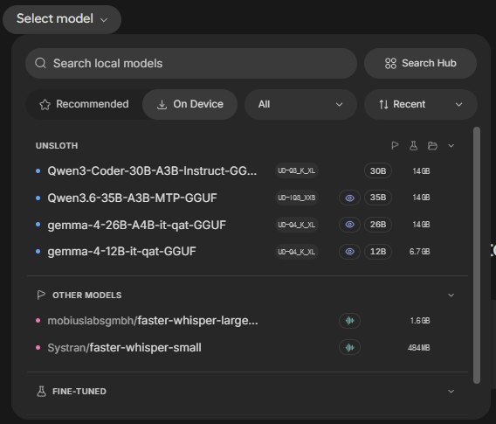This screenshot has width=496, height=424.
Task: Click the folder icon in Unsloth header
Action: 432,146
